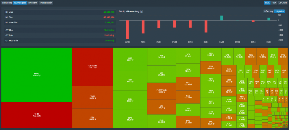The image size is (289, 130).
Task: Click the PHR 28.13 tỷ tile
Action: 162,121
